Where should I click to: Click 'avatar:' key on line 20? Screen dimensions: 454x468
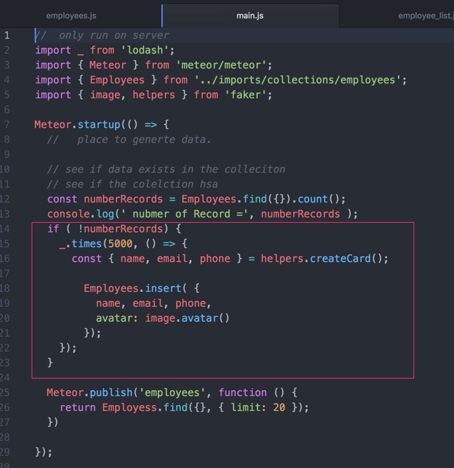[117, 318]
